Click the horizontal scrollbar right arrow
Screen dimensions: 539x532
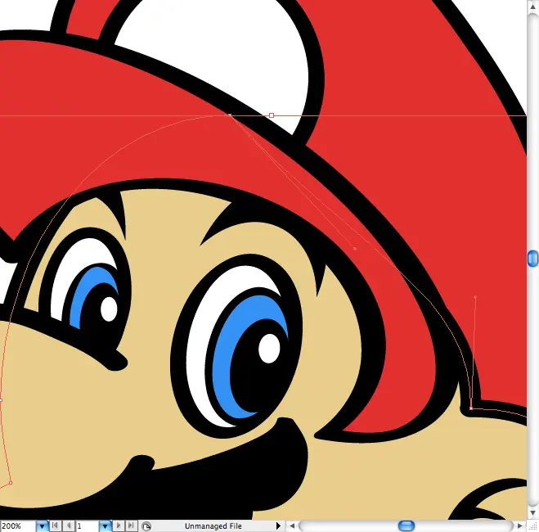tap(519, 525)
